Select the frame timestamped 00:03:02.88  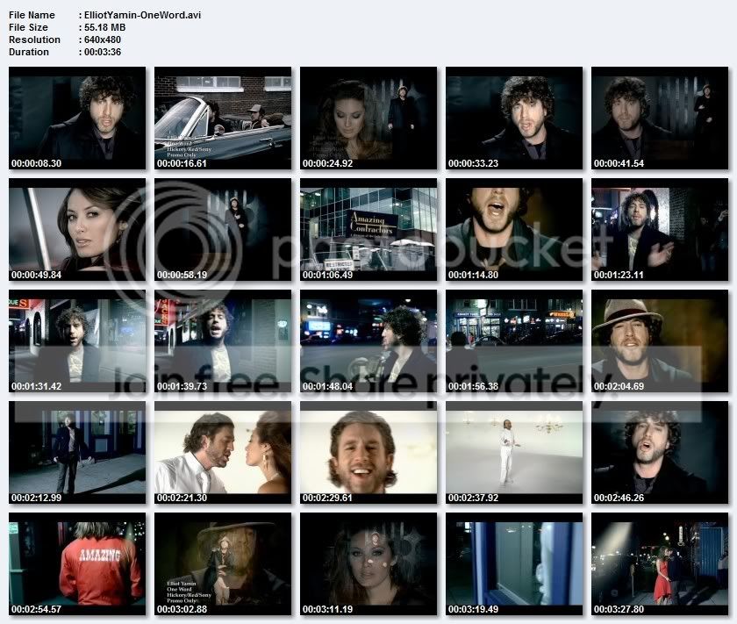click(223, 563)
